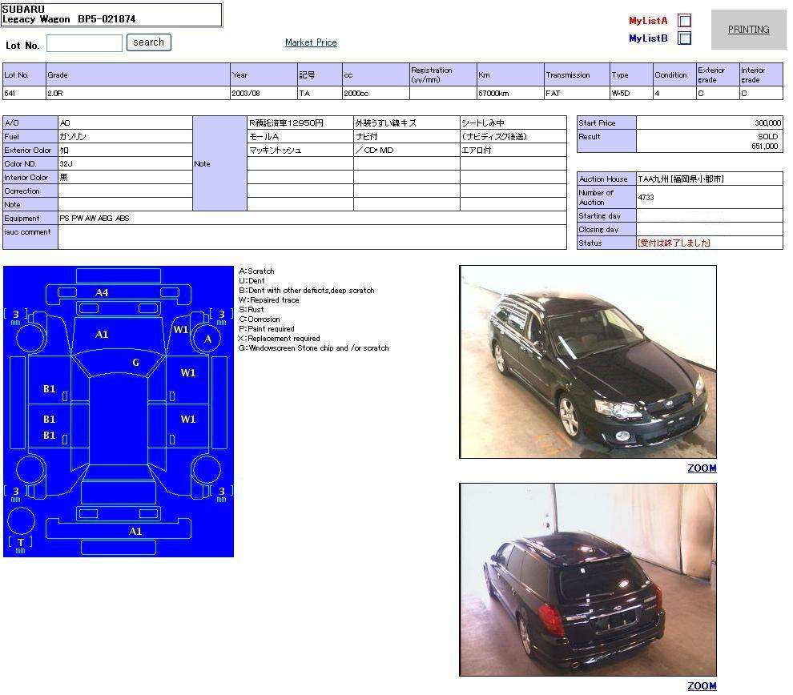The height and width of the screenshot is (695, 793).
Task: Click the 'G' windscreen mark on diagram
Action: [x=135, y=363]
